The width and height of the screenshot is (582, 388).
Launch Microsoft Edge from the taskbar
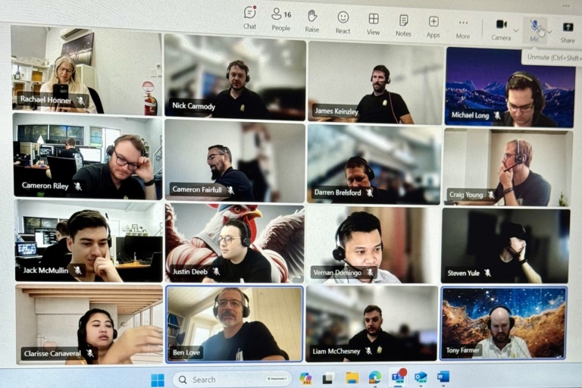click(x=374, y=377)
